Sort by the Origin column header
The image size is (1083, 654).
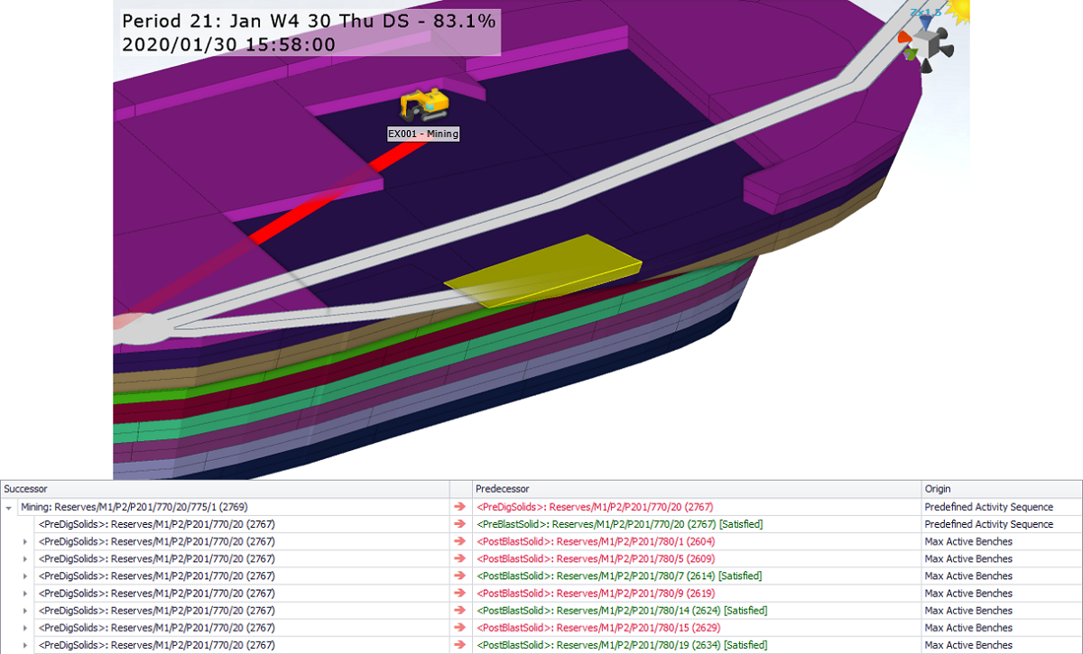pyautogui.click(x=1002, y=489)
